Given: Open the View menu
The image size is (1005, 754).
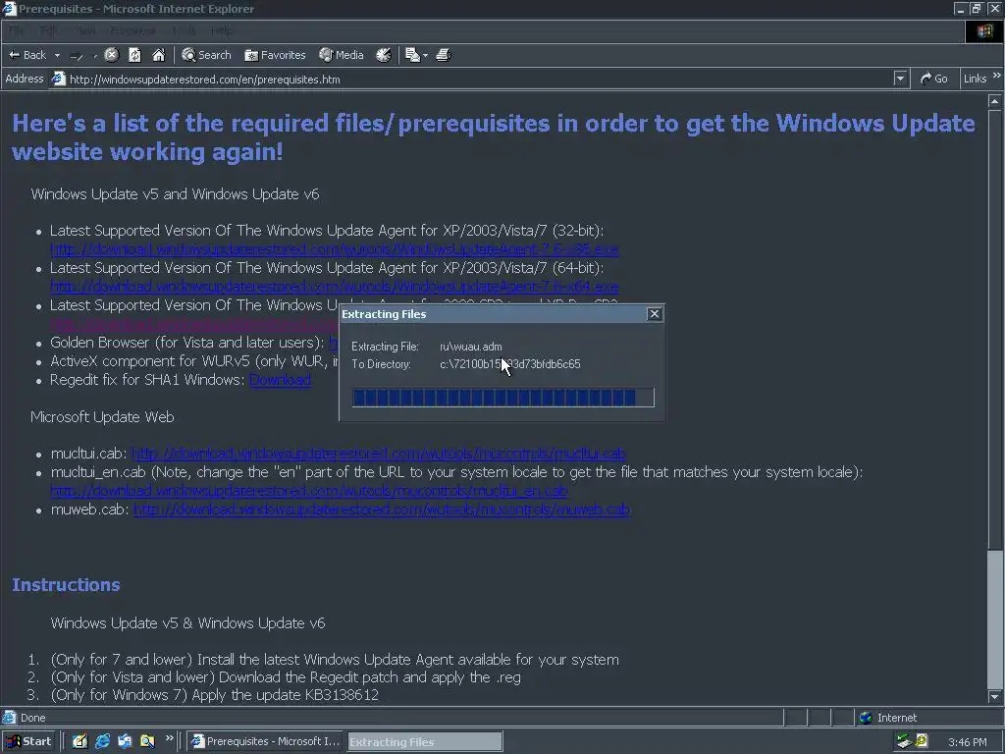Looking at the screenshot, I should coord(85,30).
